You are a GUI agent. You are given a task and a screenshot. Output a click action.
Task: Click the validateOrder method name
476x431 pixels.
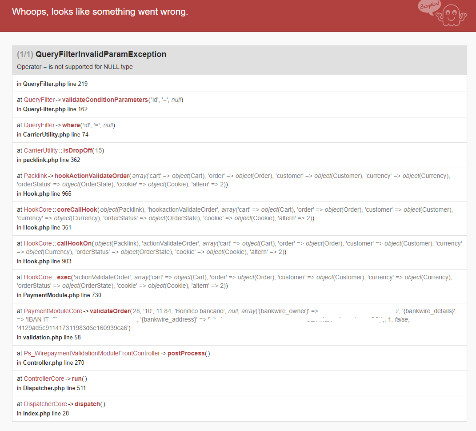point(110,311)
